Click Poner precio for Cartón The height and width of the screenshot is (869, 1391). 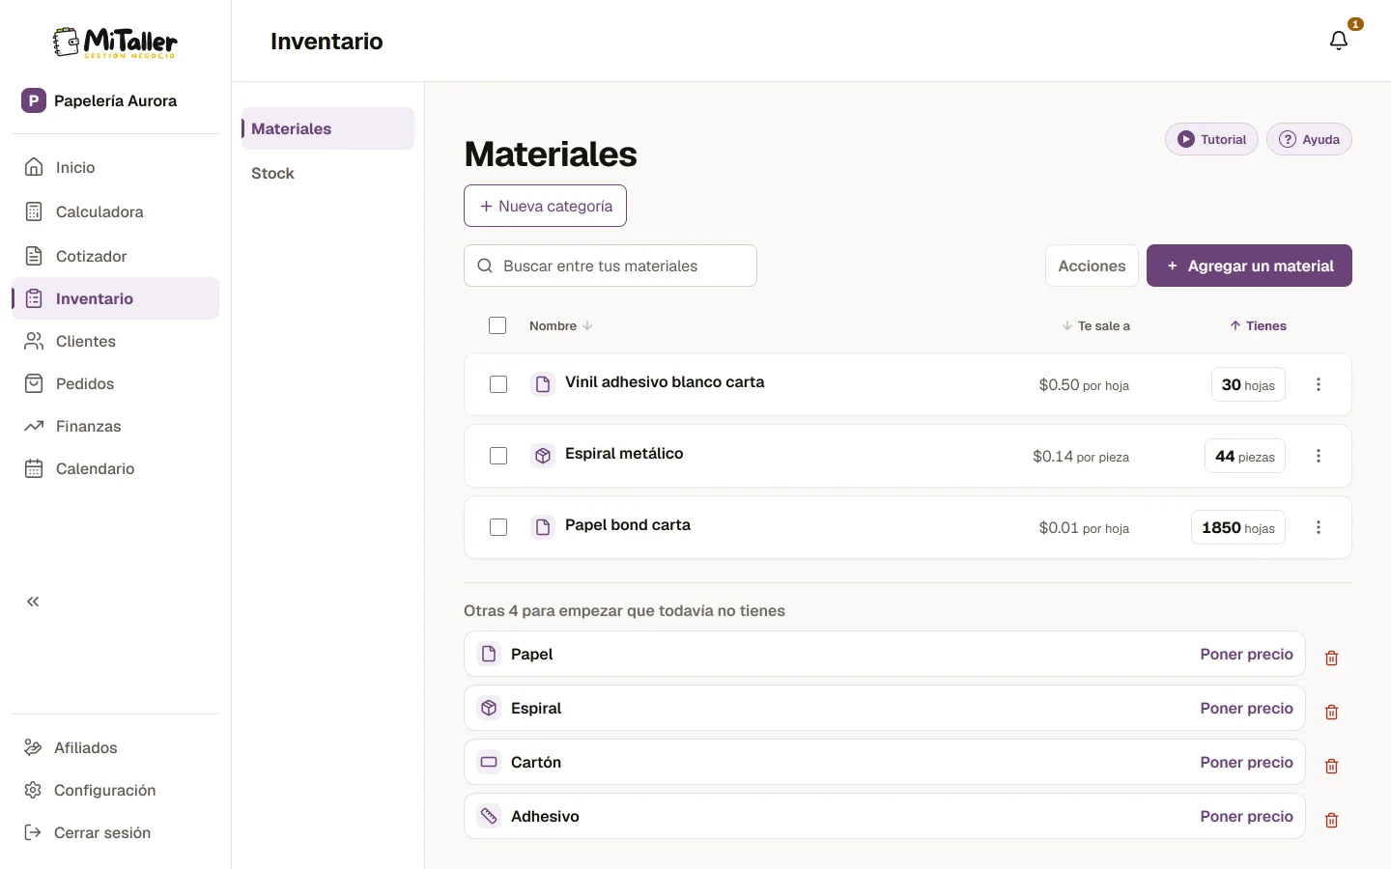point(1246,762)
